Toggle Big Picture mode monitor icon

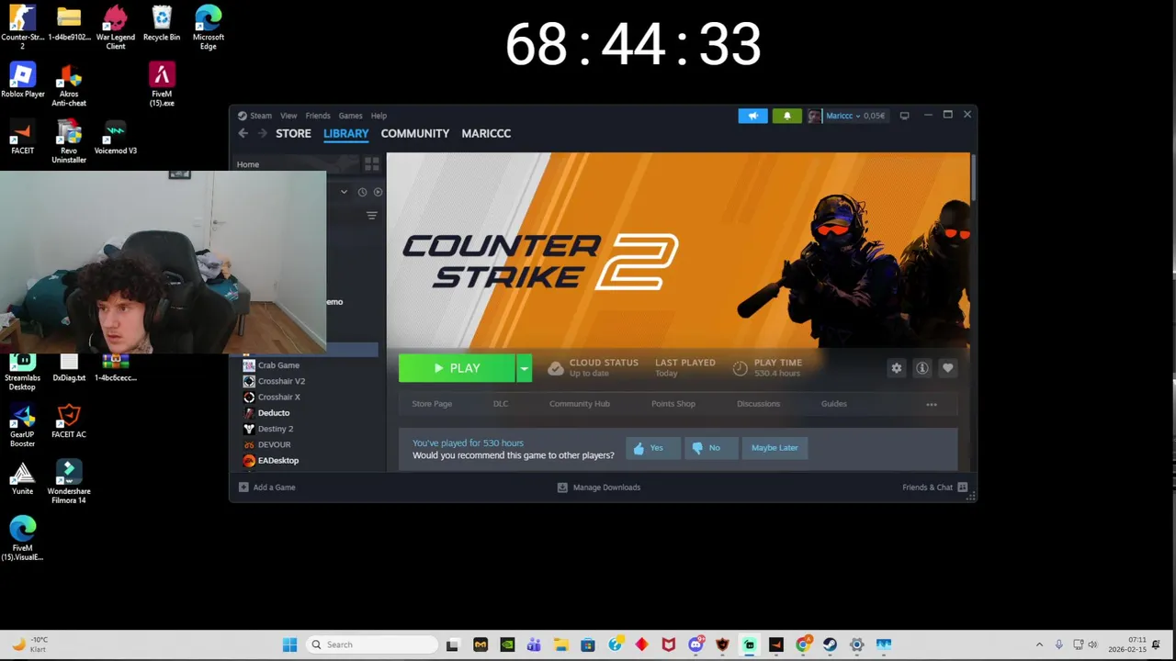[x=904, y=116]
